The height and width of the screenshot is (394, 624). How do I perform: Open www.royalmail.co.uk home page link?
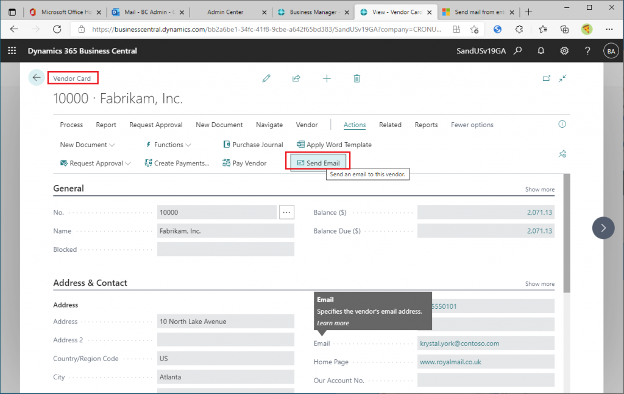point(450,362)
